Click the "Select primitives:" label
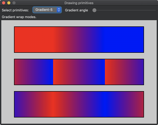Screen dimensions: 158x125 click(x=15, y=10)
